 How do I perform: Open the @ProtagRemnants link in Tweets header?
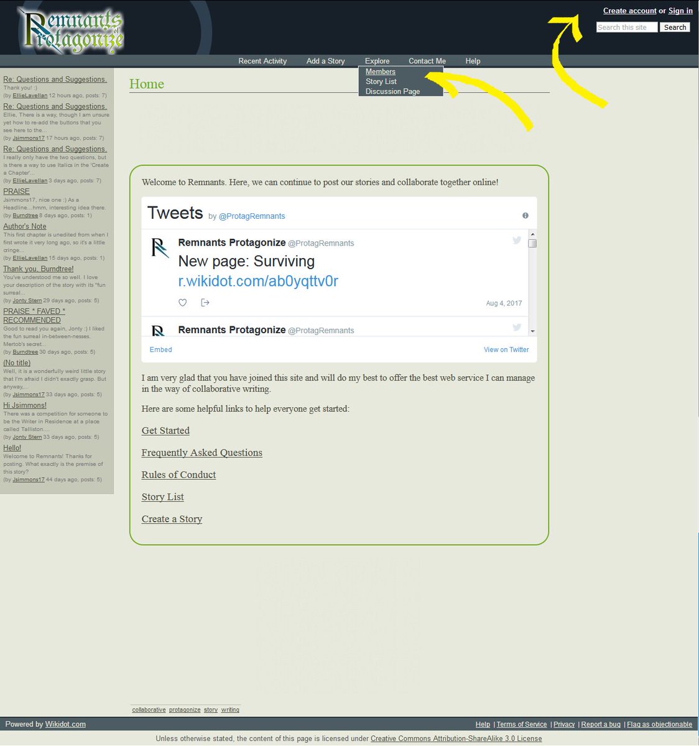pos(252,216)
